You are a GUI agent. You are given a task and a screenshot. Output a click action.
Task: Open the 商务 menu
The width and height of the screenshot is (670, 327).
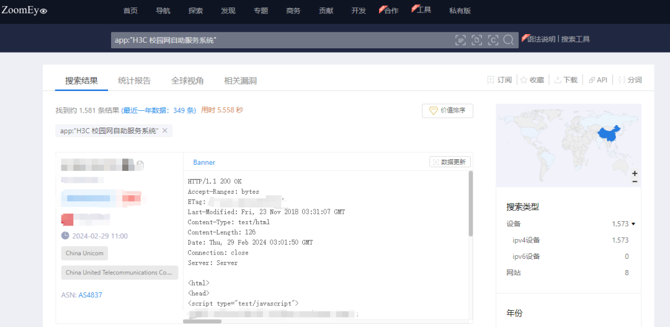tap(293, 11)
